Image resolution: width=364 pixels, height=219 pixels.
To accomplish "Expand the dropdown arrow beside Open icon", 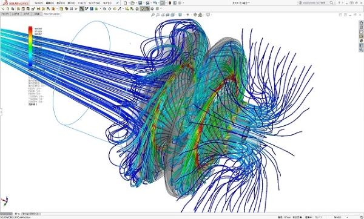I will [x=136, y=3].
